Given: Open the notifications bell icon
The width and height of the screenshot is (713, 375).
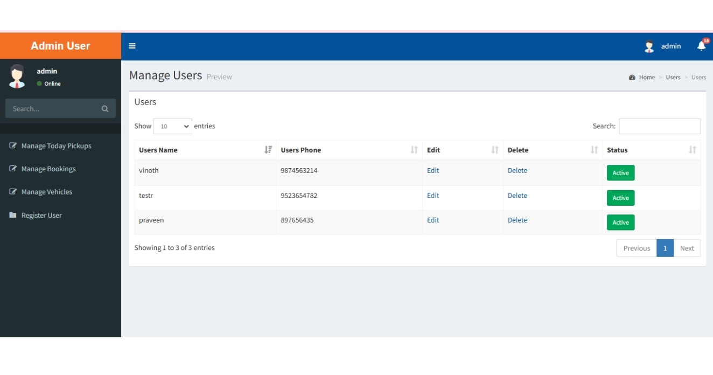Looking at the screenshot, I should [701, 46].
